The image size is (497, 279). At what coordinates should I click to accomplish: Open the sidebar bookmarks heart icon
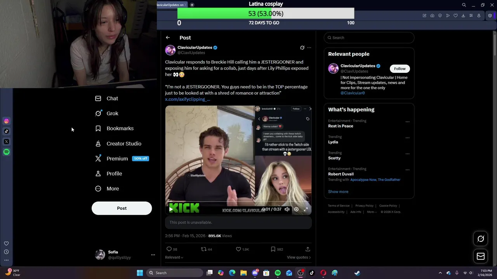tap(6, 243)
